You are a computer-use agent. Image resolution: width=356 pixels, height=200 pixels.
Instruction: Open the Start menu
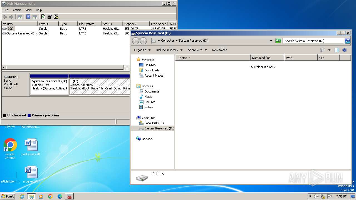click(x=8, y=196)
